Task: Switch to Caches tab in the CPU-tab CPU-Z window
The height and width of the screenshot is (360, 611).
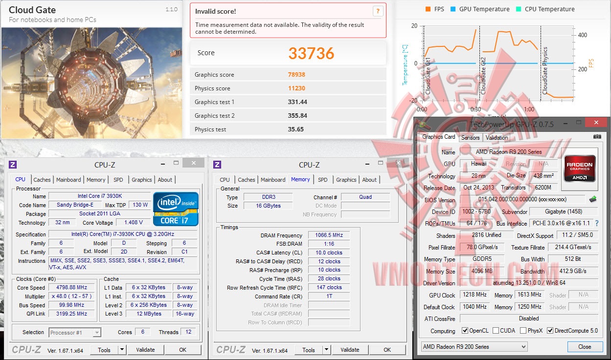Action: (42, 180)
